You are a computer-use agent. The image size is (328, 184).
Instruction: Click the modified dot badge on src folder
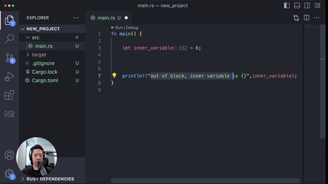77,37
